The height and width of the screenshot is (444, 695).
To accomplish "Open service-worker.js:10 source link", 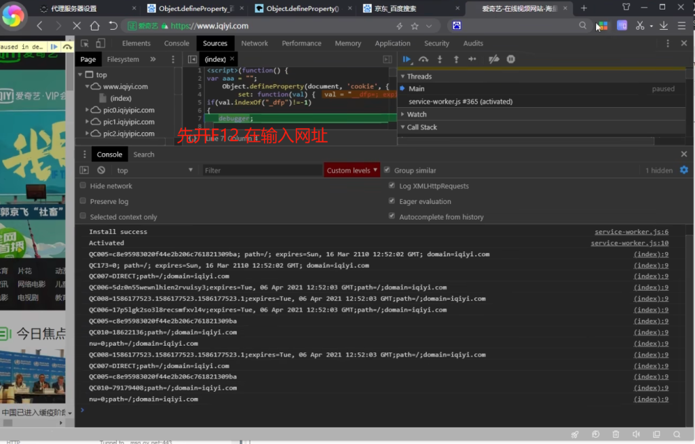I will pos(629,243).
